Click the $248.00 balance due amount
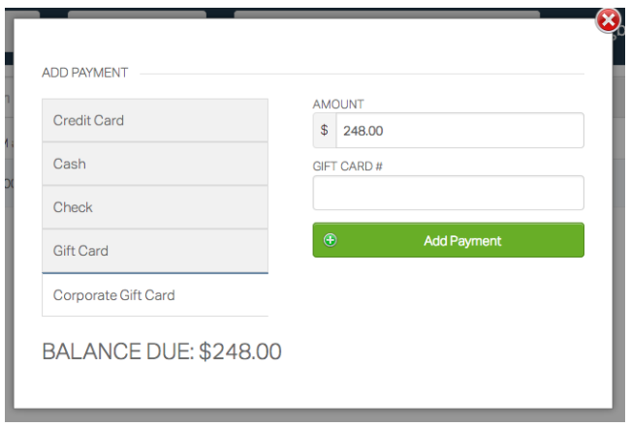Viewport: 630px width, 427px height. [x=240, y=351]
